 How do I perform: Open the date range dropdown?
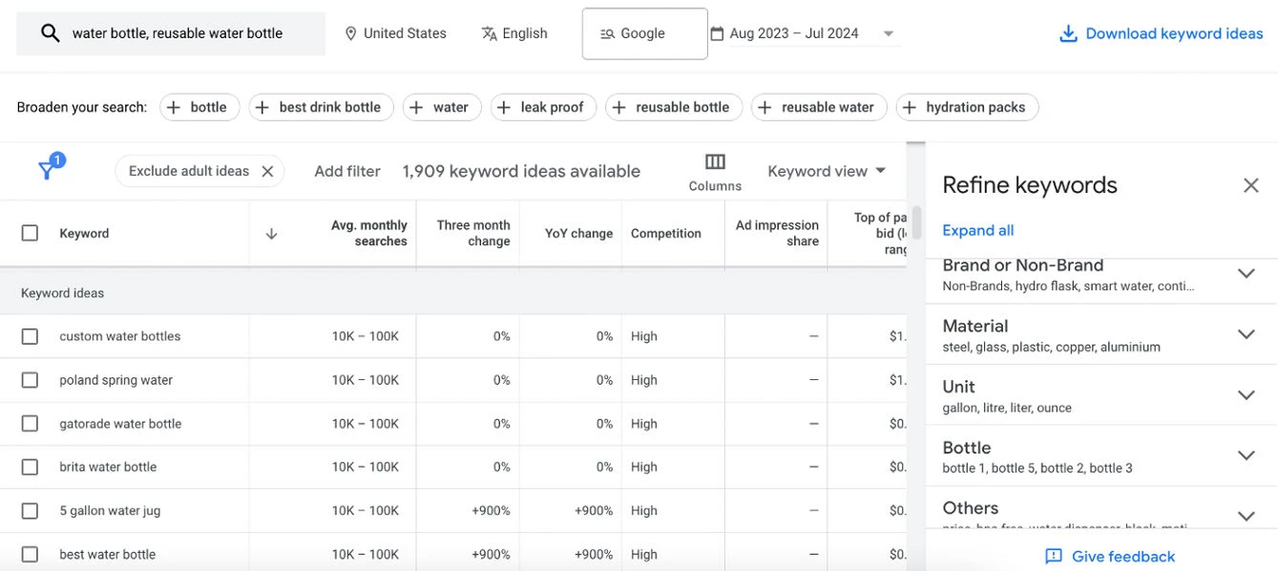(889, 33)
